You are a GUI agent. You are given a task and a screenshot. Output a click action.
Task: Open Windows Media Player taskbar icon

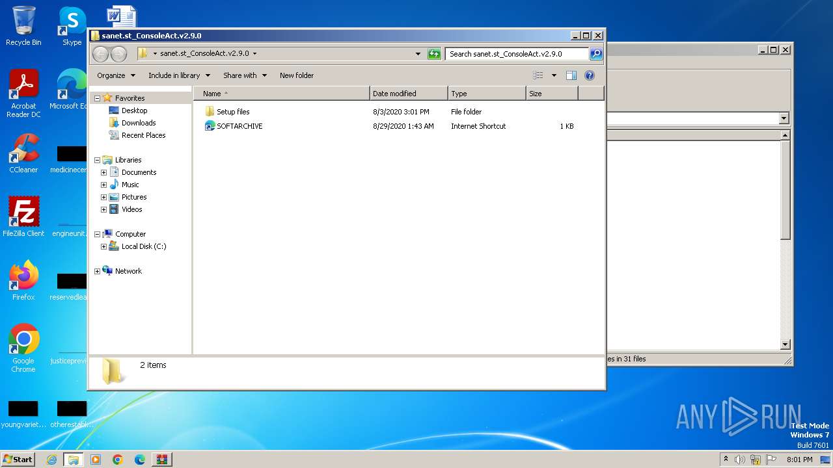click(x=96, y=460)
